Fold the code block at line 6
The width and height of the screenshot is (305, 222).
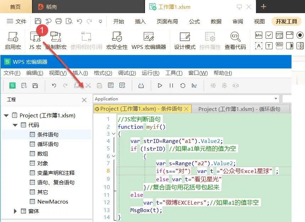point(114,156)
